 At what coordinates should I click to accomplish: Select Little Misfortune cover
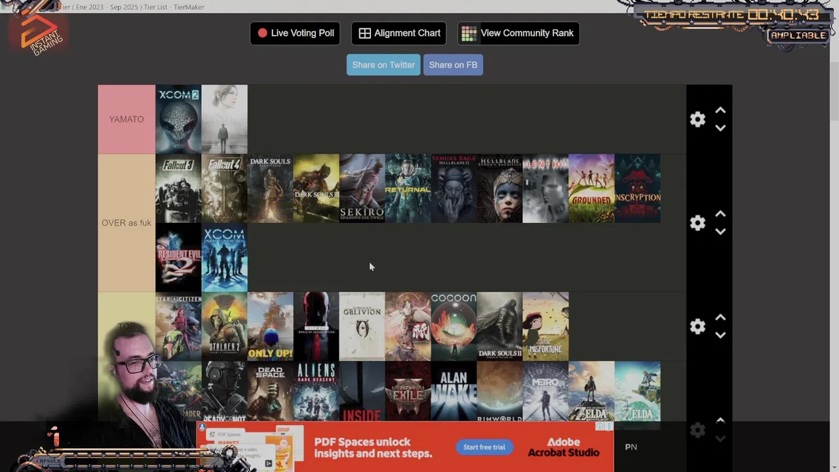pyautogui.click(x=545, y=326)
